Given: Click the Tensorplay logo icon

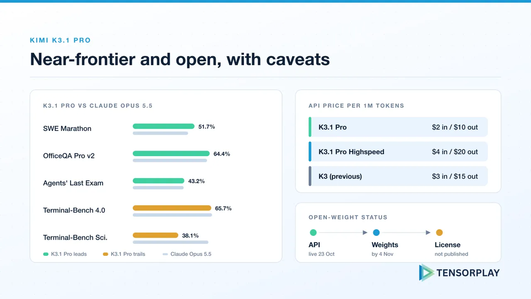Looking at the screenshot, I should pos(427,273).
